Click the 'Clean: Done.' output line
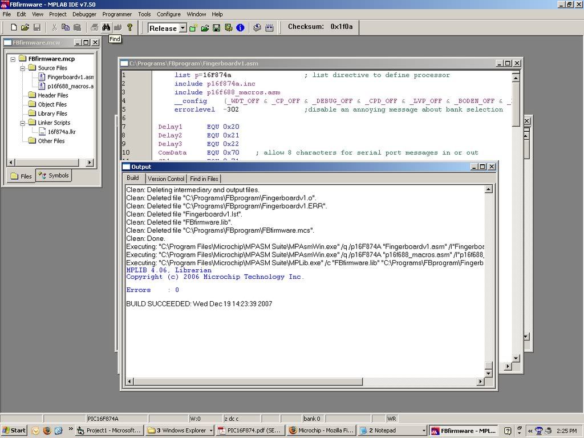584x438 pixels. 145,239
